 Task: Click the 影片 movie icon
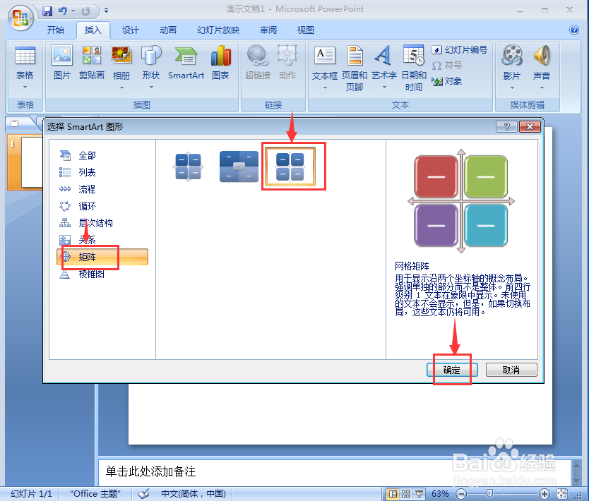[x=511, y=56]
